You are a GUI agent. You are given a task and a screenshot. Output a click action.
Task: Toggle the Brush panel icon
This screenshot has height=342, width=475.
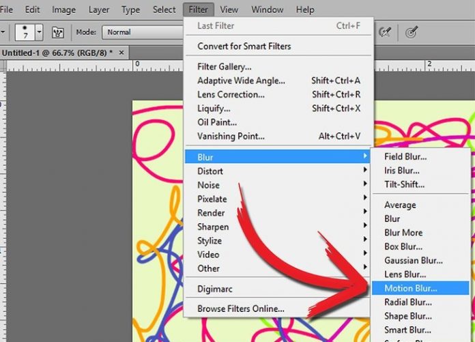(x=58, y=32)
